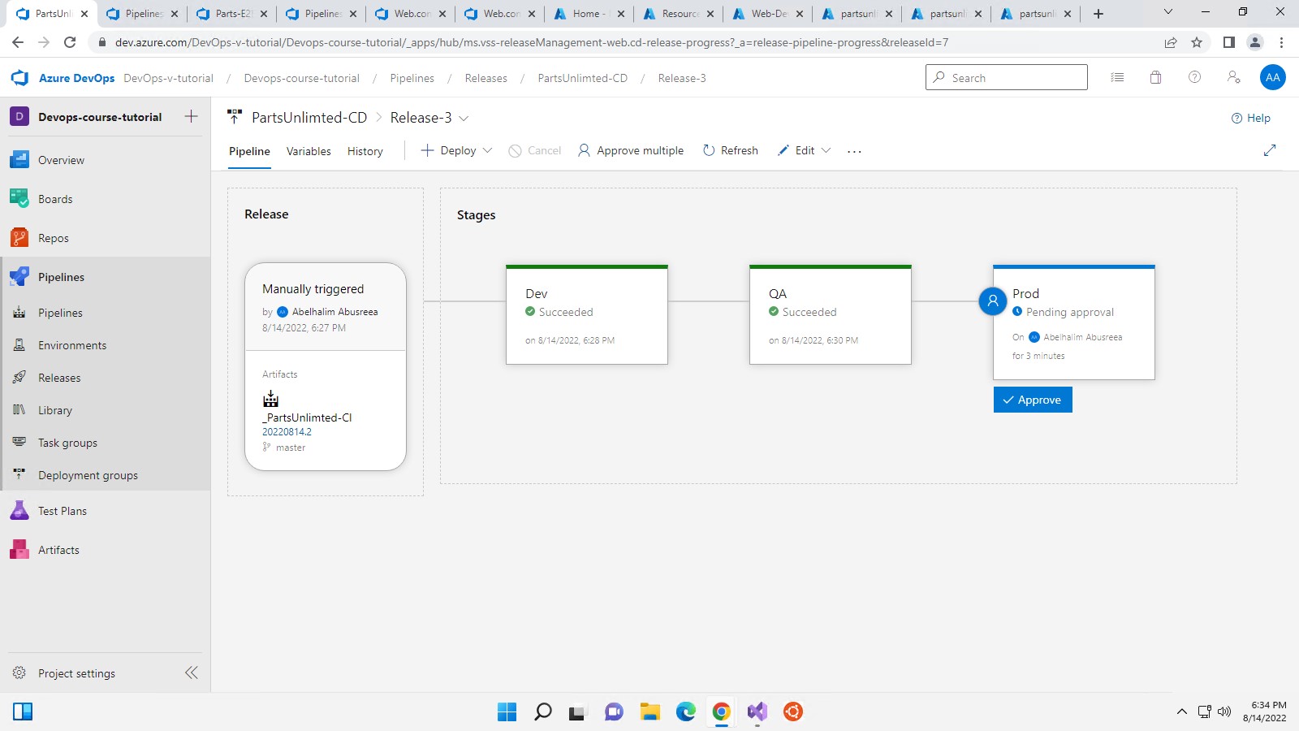Viewport: 1299px width, 731px height.
Task: Open the Dev stage card
Action: (x=586, y=314)
